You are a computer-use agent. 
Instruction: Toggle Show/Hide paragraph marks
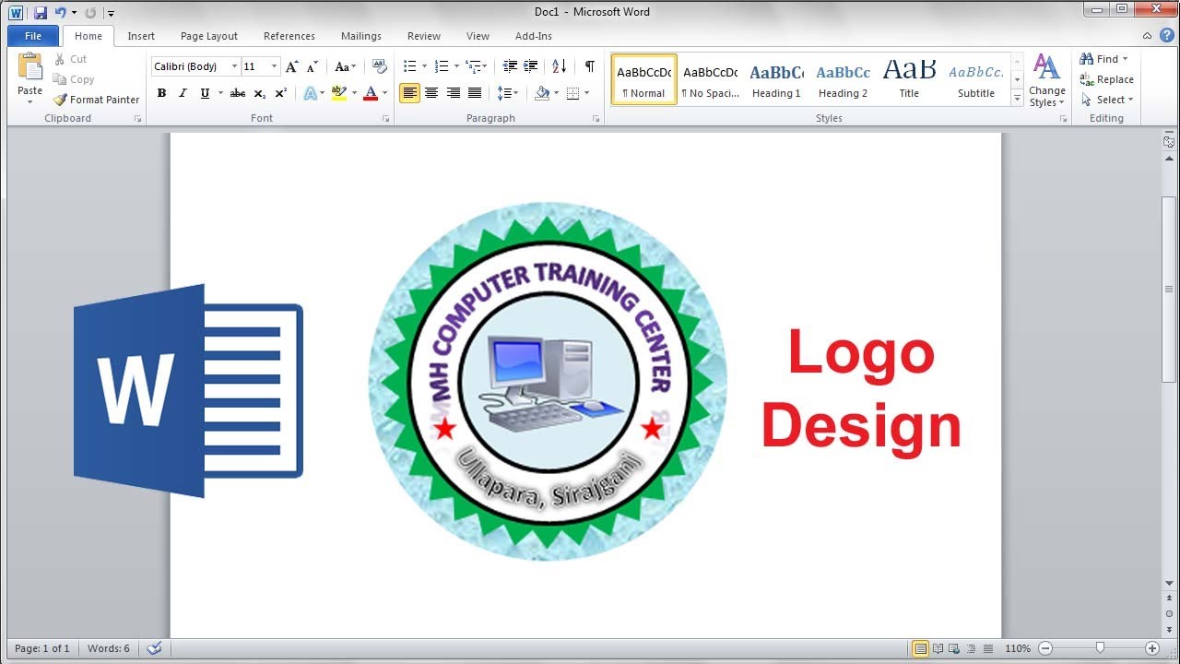[589, 66]
